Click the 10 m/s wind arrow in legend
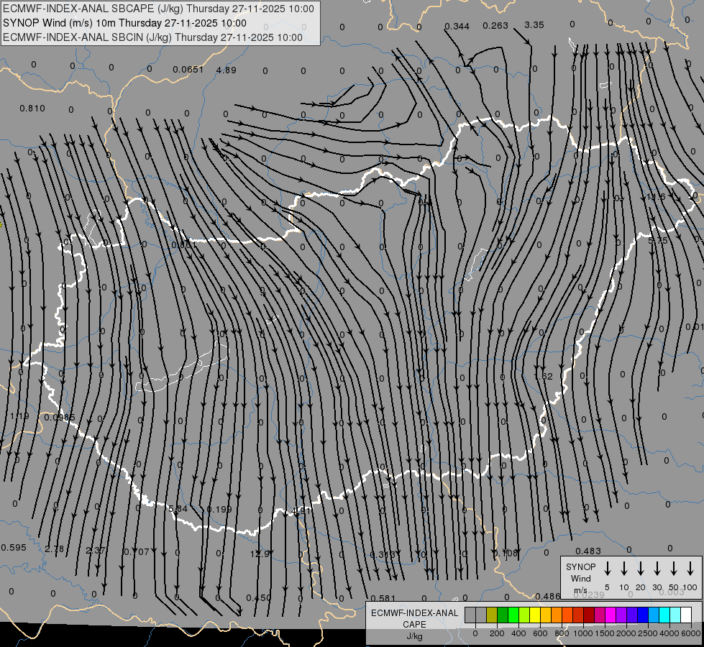 (x=624, y=569)
